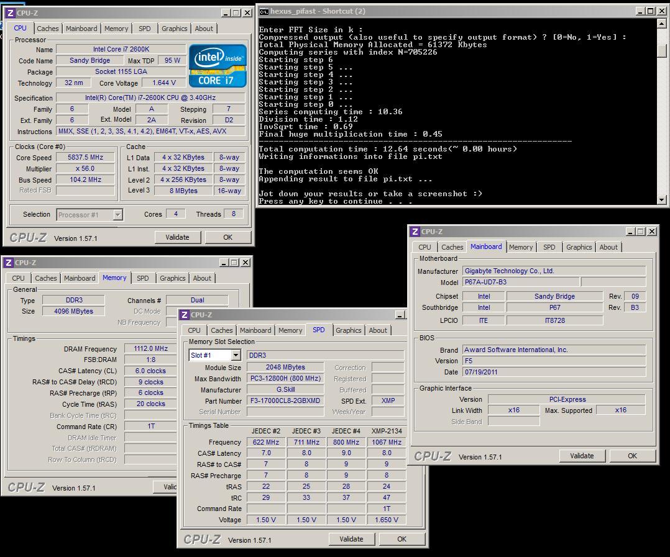Click Validate in the Mainboard window
Image resolution: width=670 pixels, height=557 pixels.
(x=582, y=456)
